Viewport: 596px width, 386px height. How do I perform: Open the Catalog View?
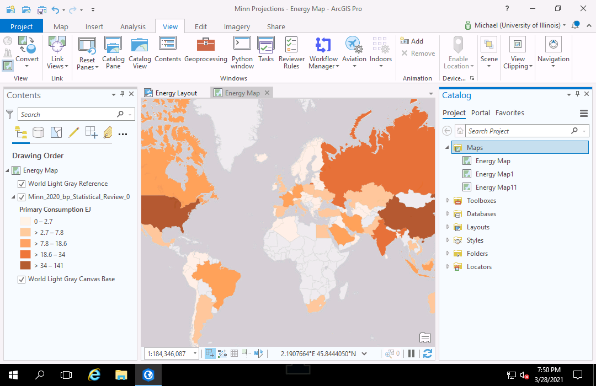[x=140, y=50]
